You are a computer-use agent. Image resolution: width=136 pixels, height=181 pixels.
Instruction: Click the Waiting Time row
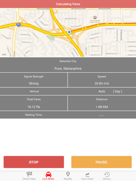click(x=68, y=115)
